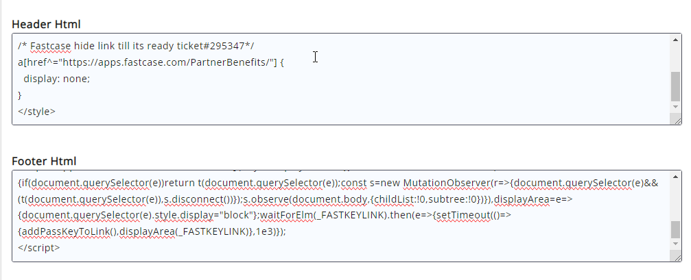Image resolution: width=691 pixels, height=280 pixels.
Task: Click the Header Html scrollbar up arrow
Action: pos(676,40)
